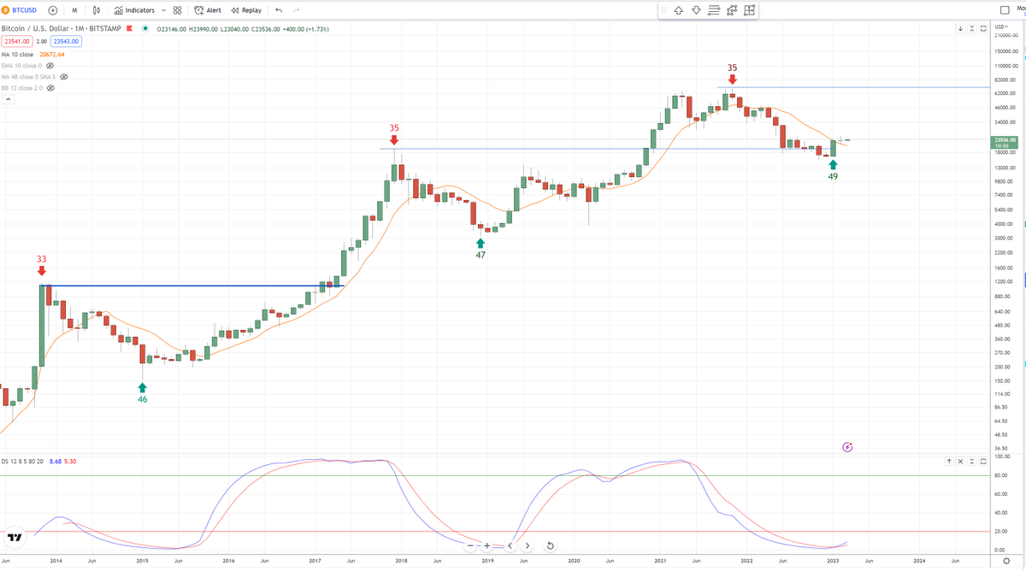
Task: Select the green up arrow labeled 49
Action: (833, 163)
